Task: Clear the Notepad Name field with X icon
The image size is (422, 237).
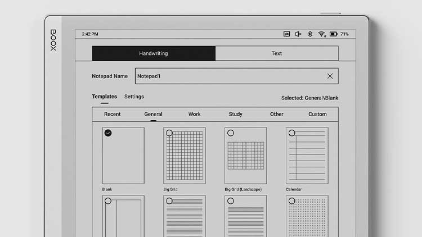Action: pos(330,76)
